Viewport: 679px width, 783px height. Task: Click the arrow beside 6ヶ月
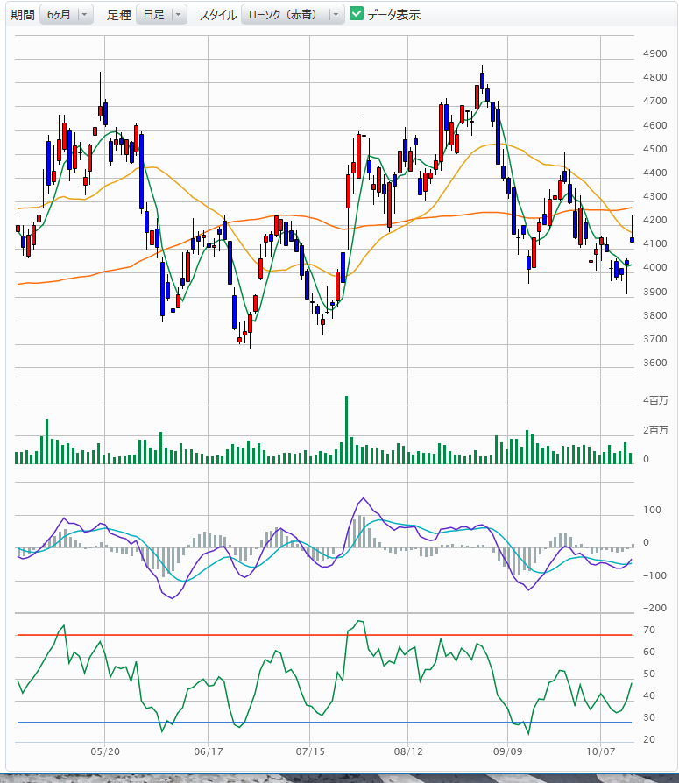coord(84,14)
